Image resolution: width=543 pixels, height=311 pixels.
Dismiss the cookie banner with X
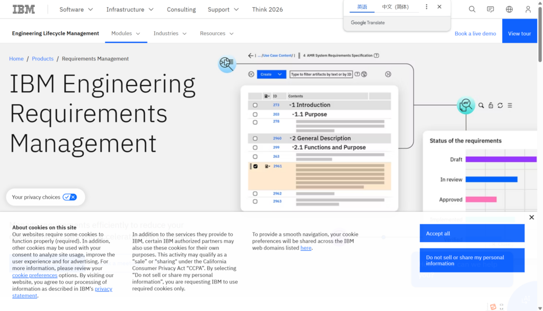coord(531,217)
